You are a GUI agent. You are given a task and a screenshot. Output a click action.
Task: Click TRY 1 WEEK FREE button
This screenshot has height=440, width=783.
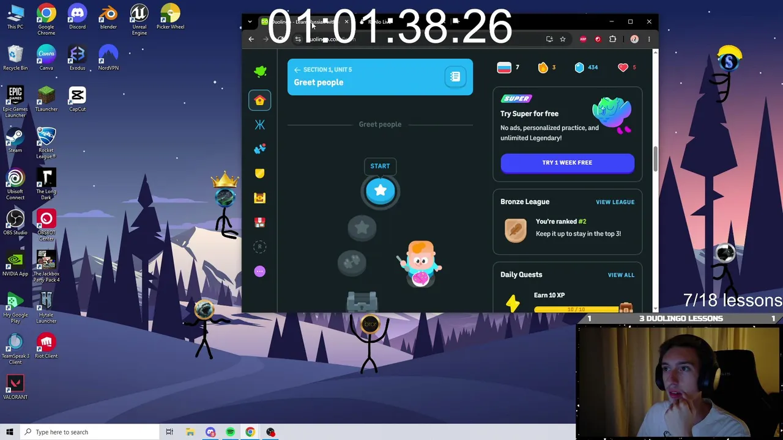[567, 163]
